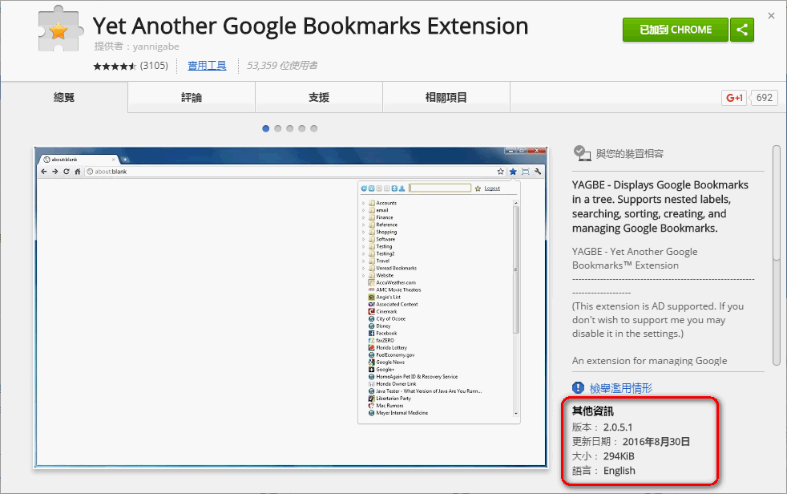Click the star rating next to (3105)
This screenshot has height=494, width=787.
[x=115, y=66]
